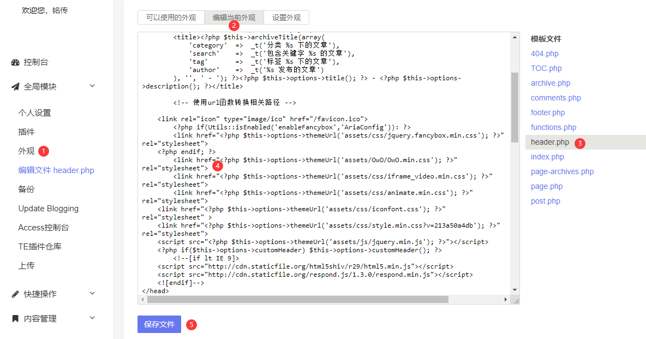The image size is (646, 339).
Task: Click the paper plane icon beside 全局模块
Action: coord(15,87)
